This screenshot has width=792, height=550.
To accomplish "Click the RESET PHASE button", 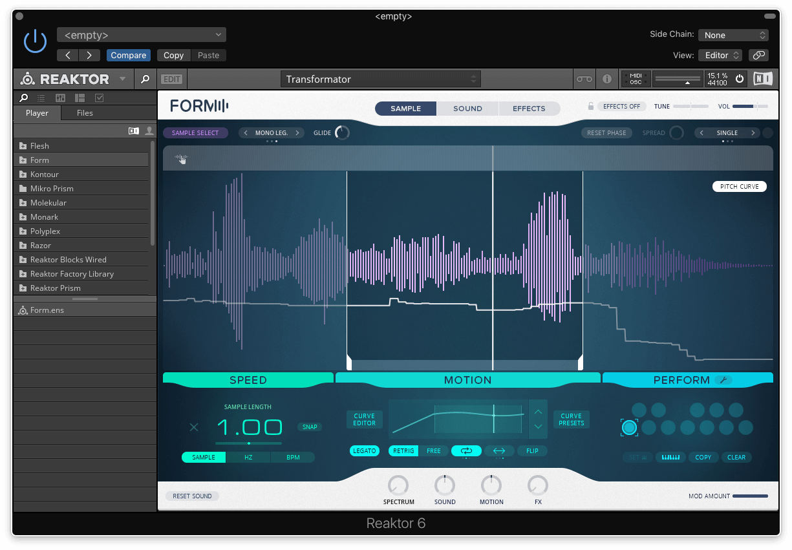I will (x=606, y=132).
